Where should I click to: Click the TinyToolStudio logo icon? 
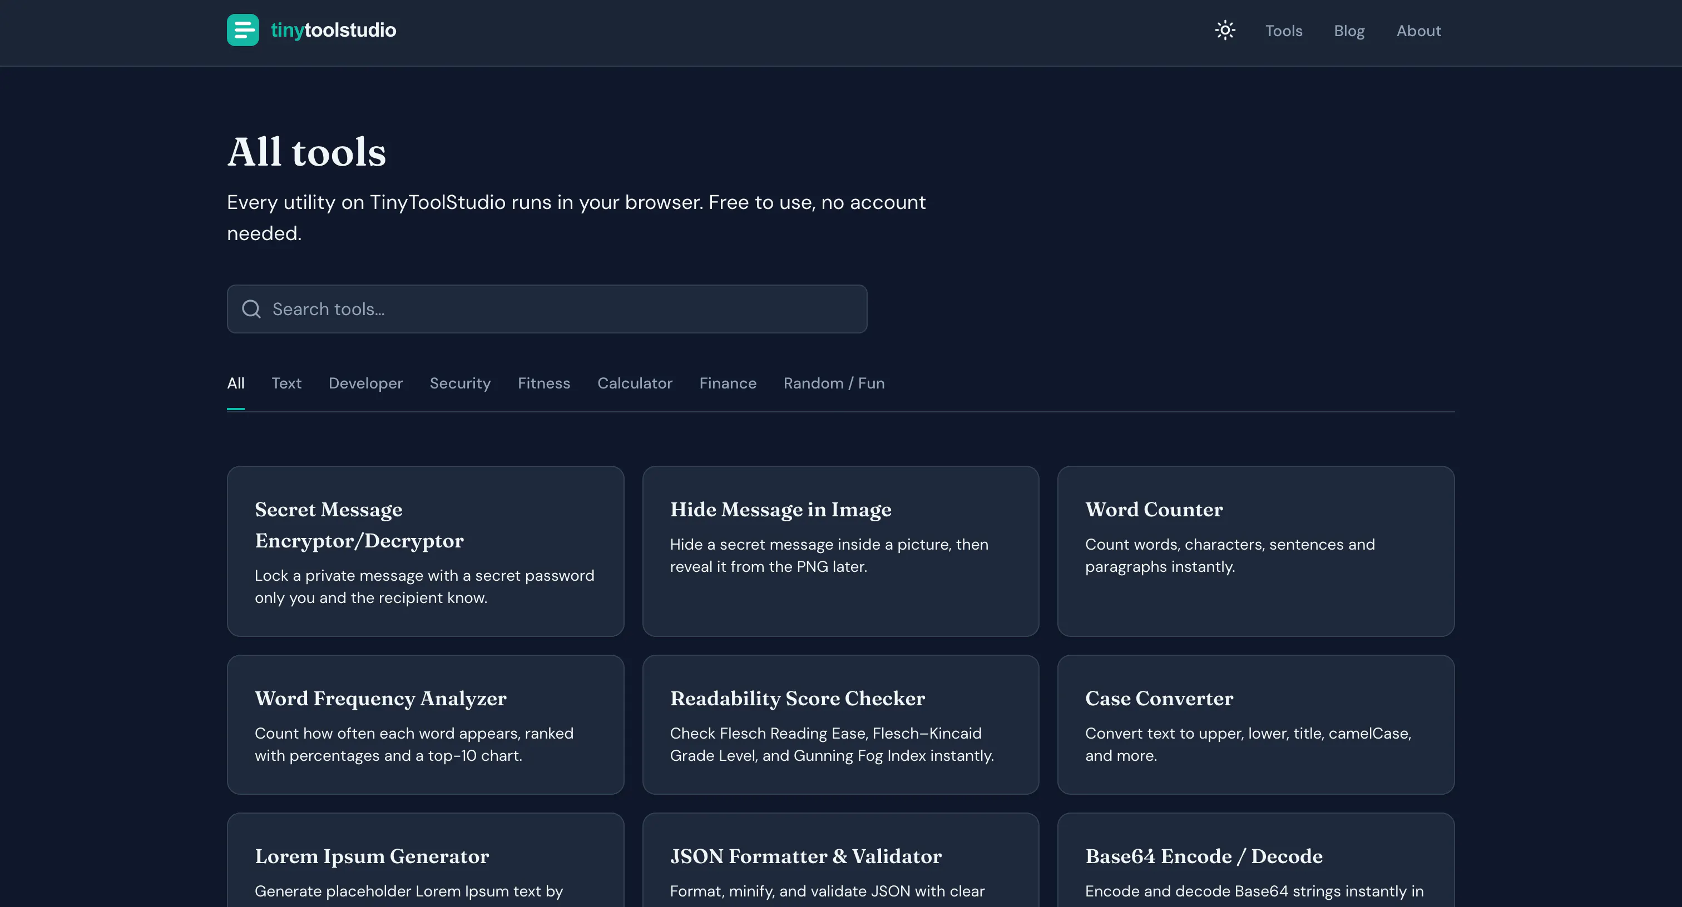click(243, 30)
